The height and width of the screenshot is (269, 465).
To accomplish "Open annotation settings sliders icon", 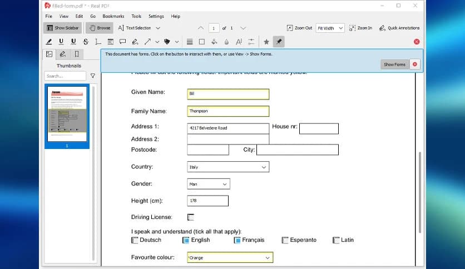I will (x=251, y=42).
